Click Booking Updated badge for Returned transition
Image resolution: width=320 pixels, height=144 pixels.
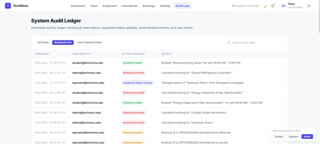133,133
